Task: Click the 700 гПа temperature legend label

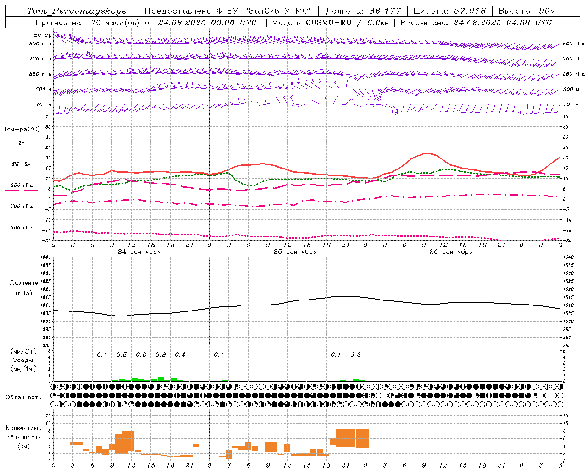Action: (21, 207)
